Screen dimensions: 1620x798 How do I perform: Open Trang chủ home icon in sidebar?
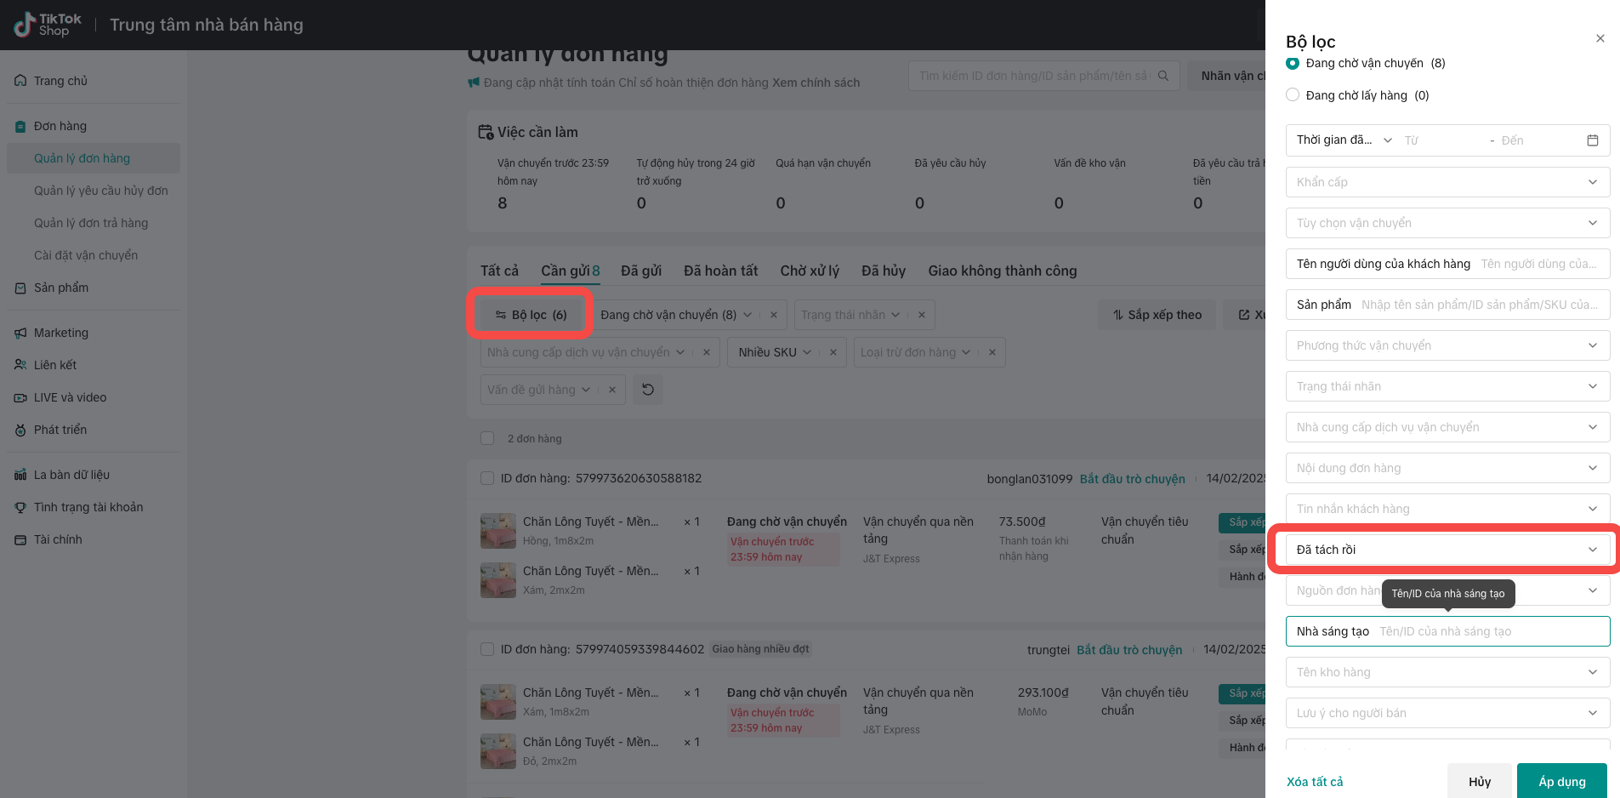[x=20, y=81]
